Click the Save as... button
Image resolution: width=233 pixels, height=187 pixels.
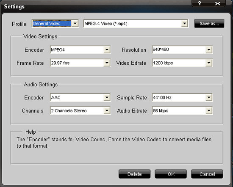[209, 23]
